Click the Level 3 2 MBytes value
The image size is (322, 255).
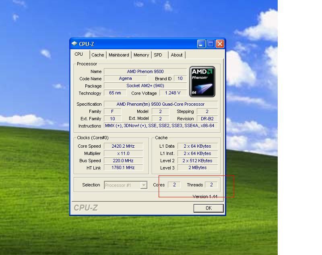[x=197, y=167]
